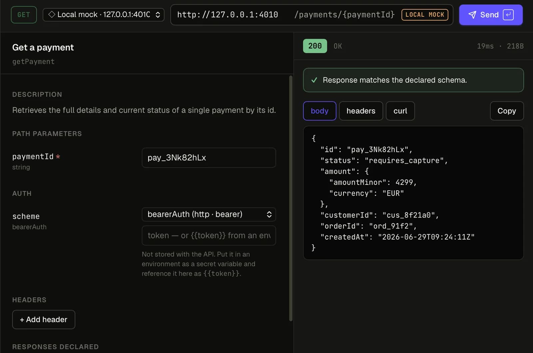Click the "cus_8f21a0" customerId value

coord(408,215)
